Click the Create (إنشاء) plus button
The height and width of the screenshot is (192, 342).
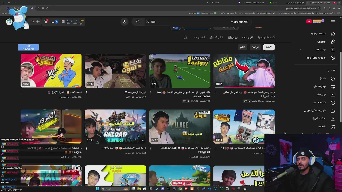pos(35,22)
